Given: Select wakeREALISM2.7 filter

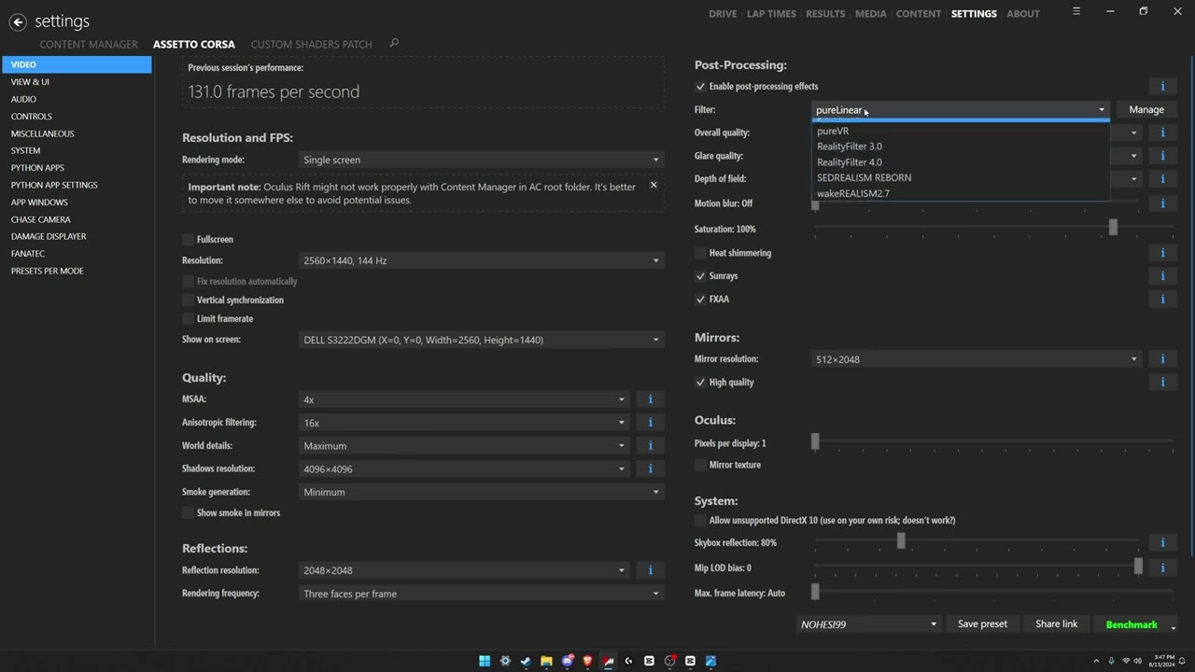Looking at the screenshot, I should click(x=961, y=193).
